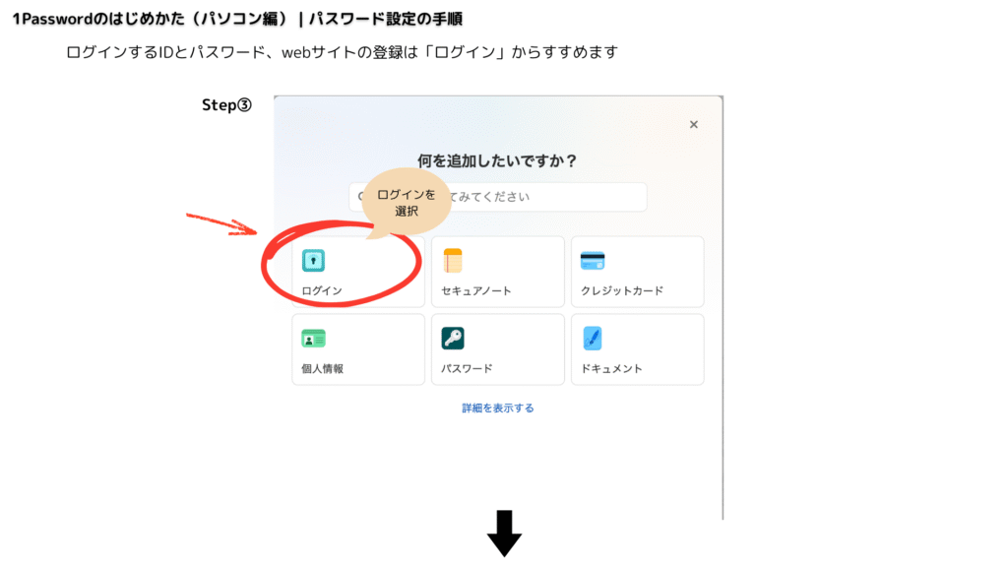Close the 何を追加したいですか dialog
1008x567 pixels.
click(694, 124)
